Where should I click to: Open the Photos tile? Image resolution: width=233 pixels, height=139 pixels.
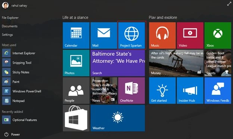[76, 63]
